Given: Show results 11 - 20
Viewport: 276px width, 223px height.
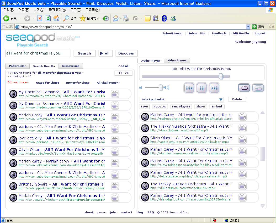Looking at the screenshot, I should click(x=123, y=73).
